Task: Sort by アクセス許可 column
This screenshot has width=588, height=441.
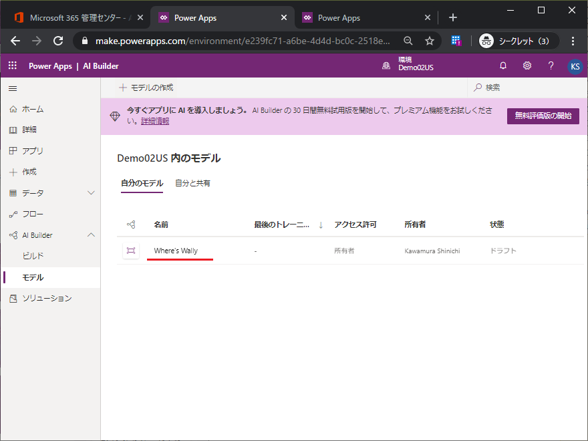Action: click(355, 225)
